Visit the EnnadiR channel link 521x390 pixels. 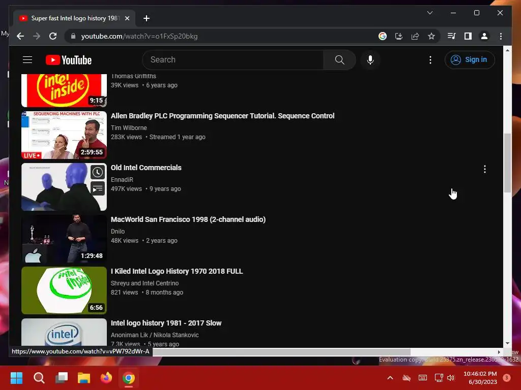click(x=122, y=179)
